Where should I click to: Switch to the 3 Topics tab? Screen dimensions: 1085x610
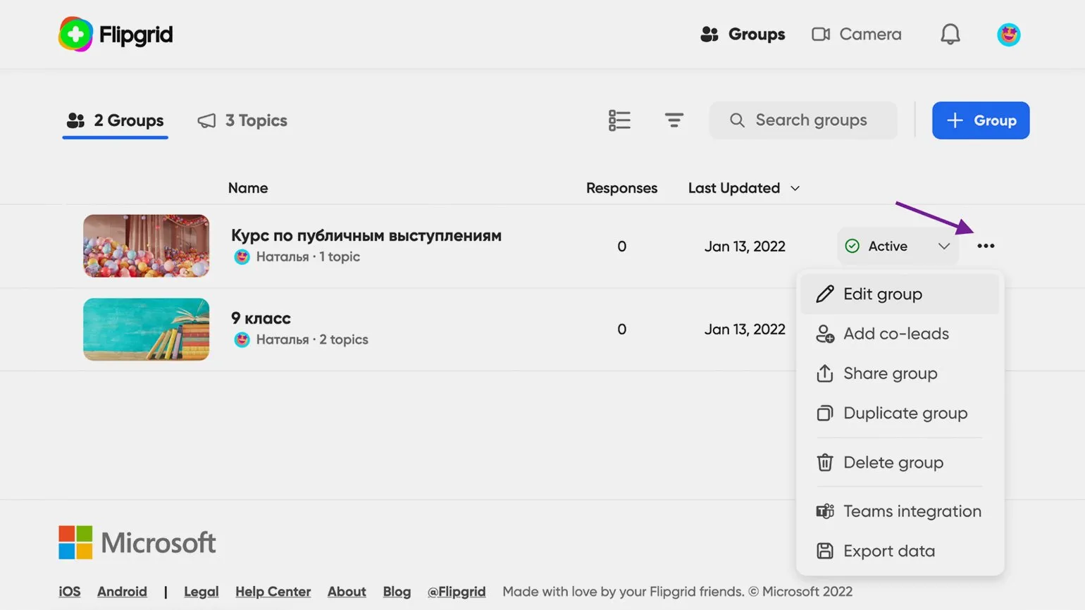(x=243, y=120)
